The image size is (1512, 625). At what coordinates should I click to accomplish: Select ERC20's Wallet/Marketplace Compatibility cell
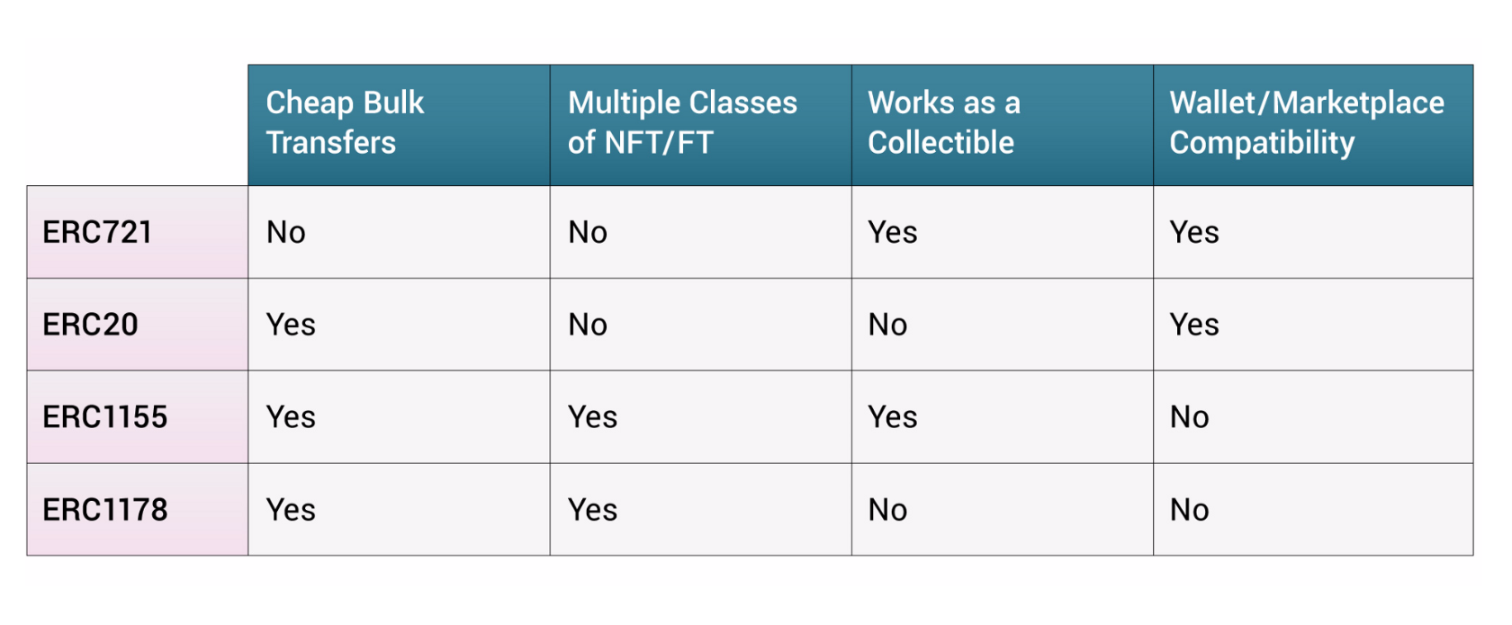click(x=1313, y=325)
